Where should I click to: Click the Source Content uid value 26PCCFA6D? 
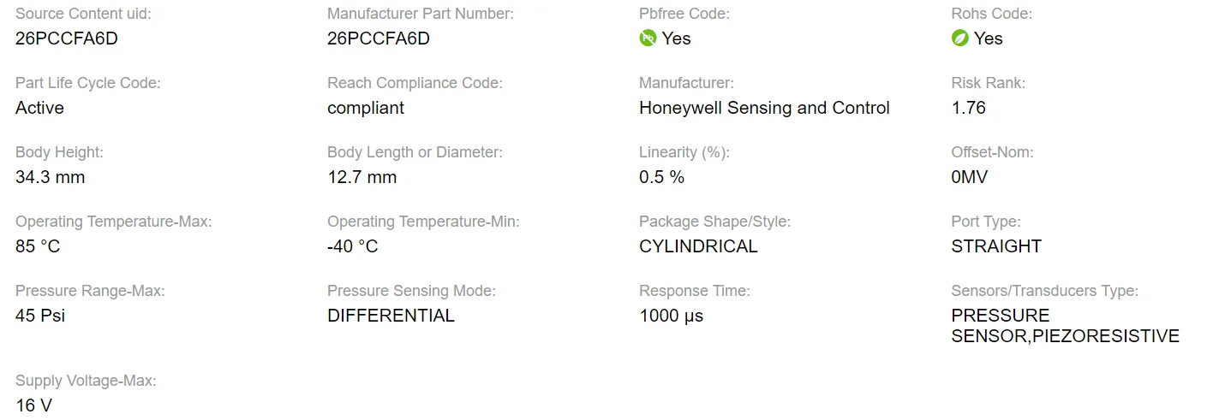tap(67, 38)
